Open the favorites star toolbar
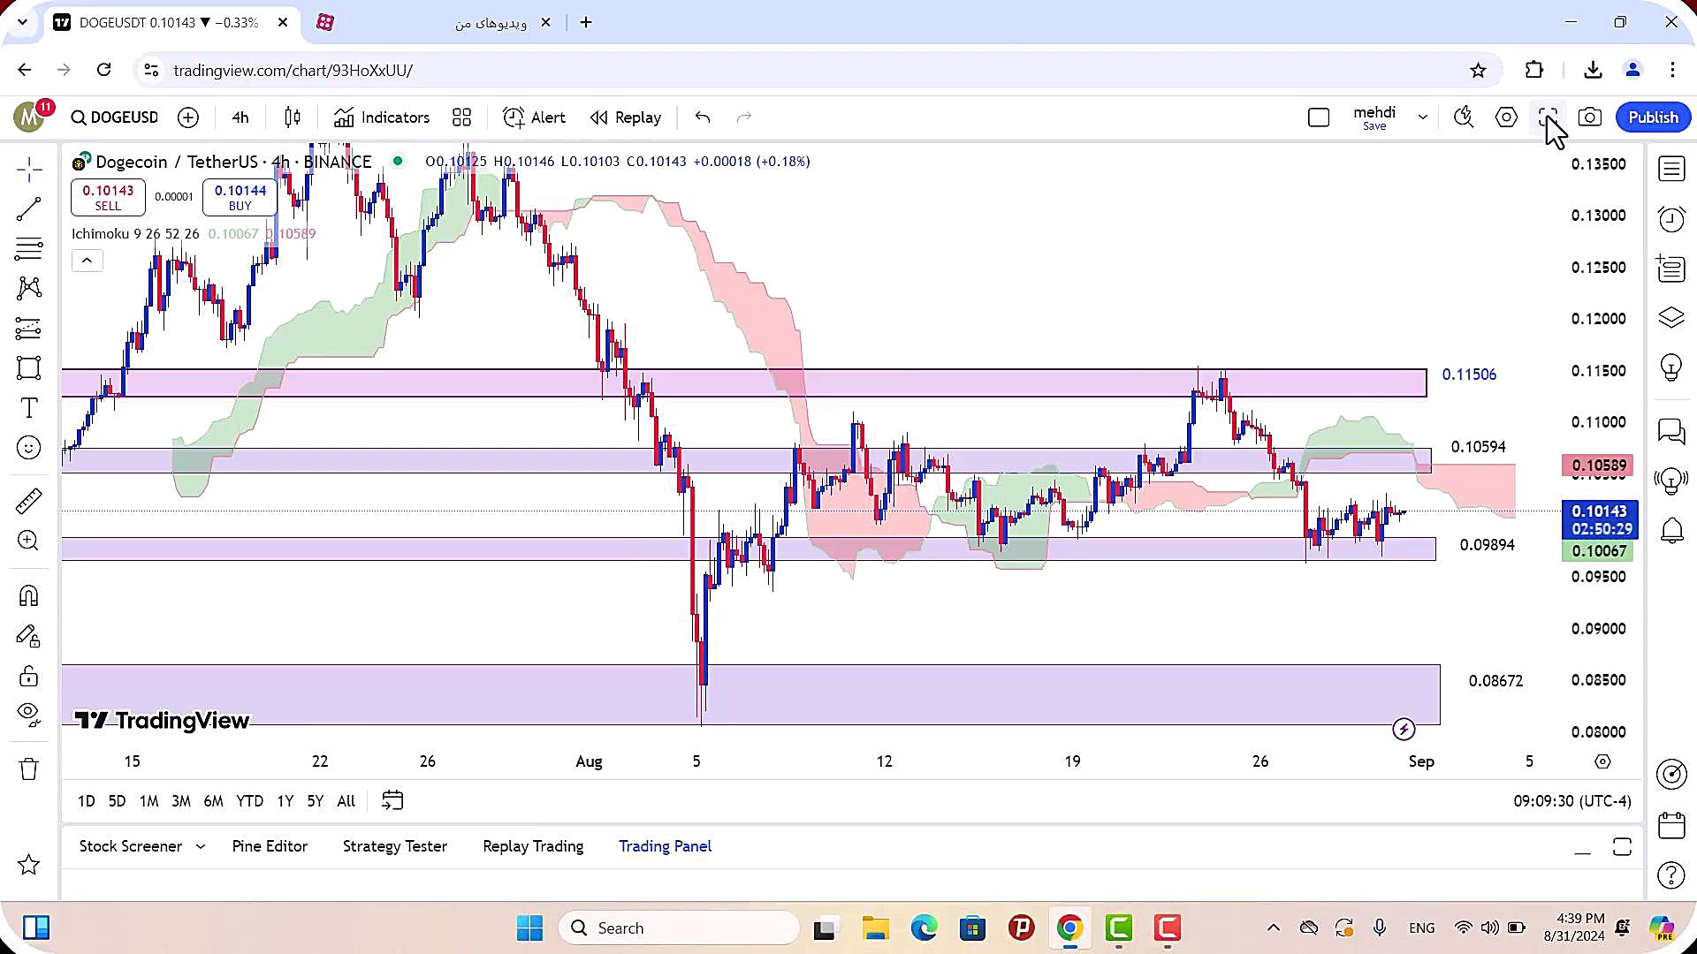 (x=28, y=865)
